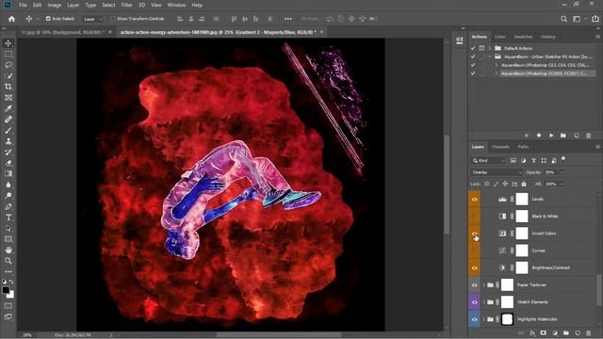Viewport: 603px width, 339px height.
Task: Click the background color swatch
Action: (10, 295)
